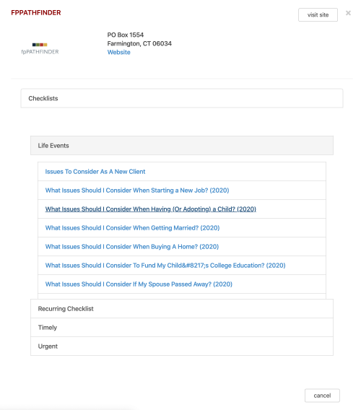Collapse the Checklists section header
The image size is (361, 410).
(x=182, y=98)
